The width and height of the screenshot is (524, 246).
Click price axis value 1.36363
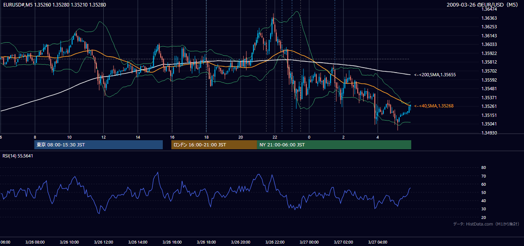click(489, 18)
